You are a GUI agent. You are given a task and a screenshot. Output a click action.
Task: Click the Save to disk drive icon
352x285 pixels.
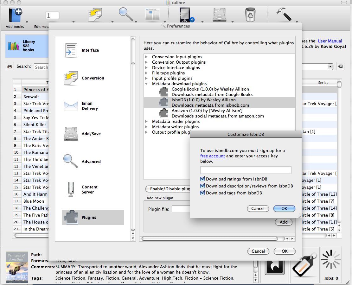[x=219, y=15]
